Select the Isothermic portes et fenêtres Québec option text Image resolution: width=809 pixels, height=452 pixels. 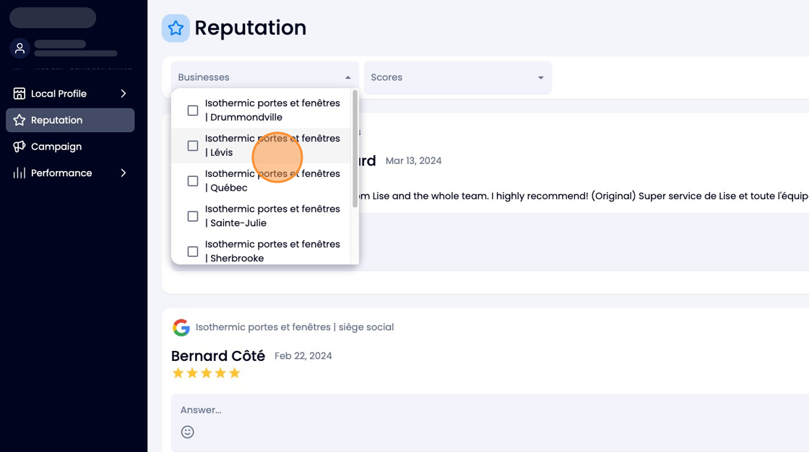tap(272, 181)
